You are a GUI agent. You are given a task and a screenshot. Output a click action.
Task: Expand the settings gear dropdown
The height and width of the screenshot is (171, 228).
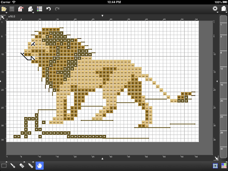(215, 9)
